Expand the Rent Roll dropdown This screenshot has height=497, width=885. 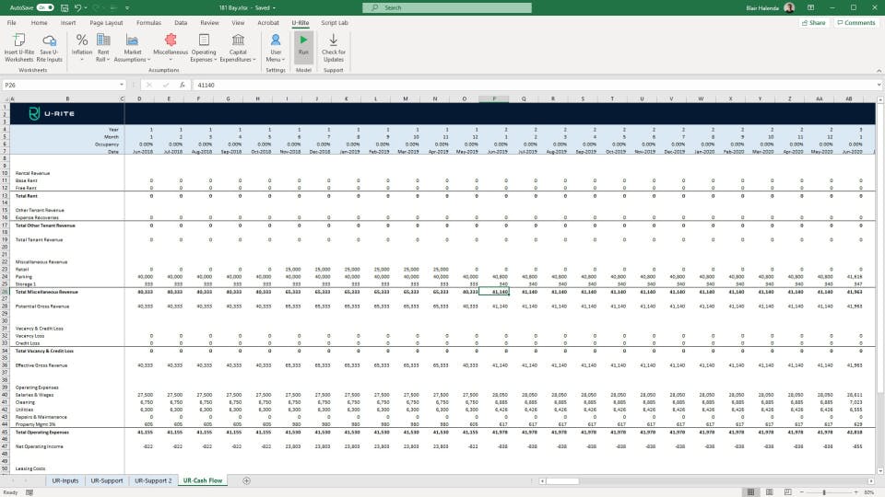(103, 47)
